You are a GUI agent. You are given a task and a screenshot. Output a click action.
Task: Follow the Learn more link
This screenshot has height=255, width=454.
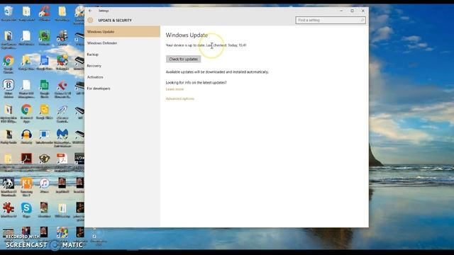[175, 89]
